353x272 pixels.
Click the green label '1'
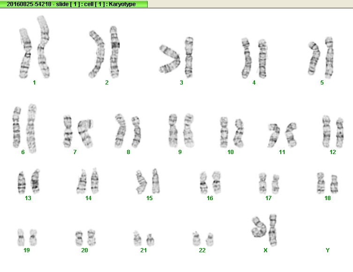(x=34, y=83)
